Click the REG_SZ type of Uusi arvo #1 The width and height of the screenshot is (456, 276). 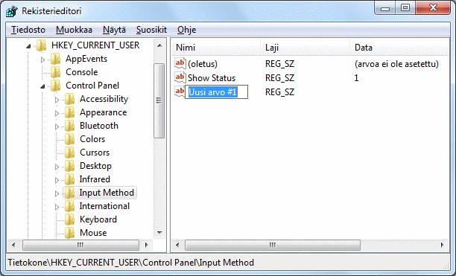[279, 92]
